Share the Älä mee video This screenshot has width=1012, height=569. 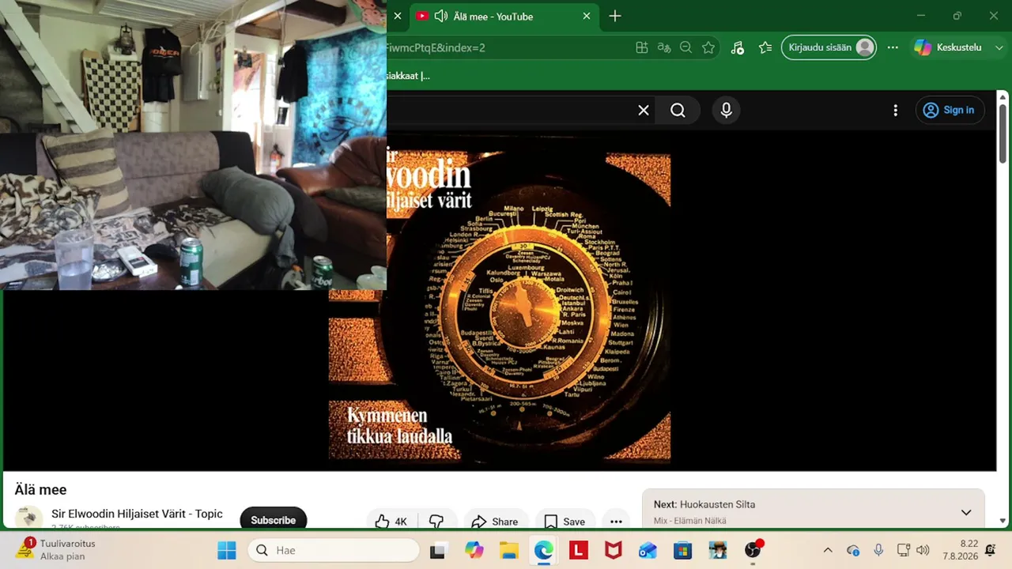494,521
